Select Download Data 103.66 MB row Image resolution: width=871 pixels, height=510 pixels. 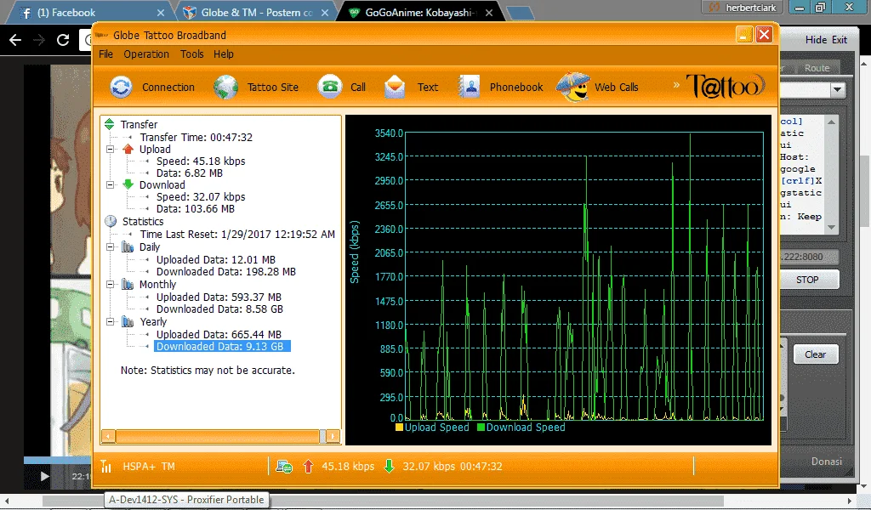click(x=196, y=208)
